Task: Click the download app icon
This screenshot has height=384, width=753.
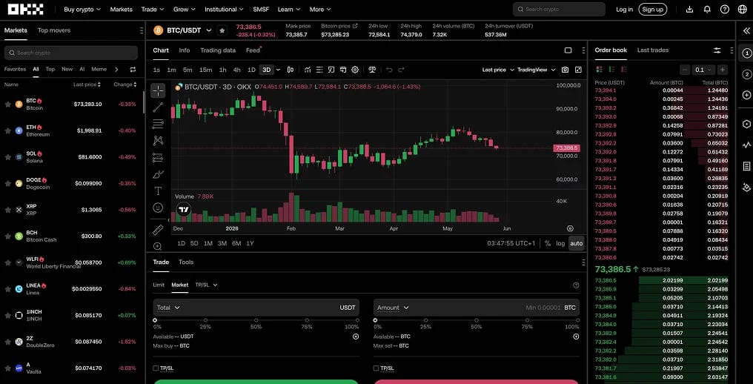Action: 689,9
